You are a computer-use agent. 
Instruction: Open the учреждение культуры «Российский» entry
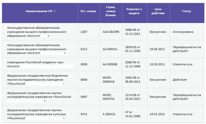coord(37,114)
